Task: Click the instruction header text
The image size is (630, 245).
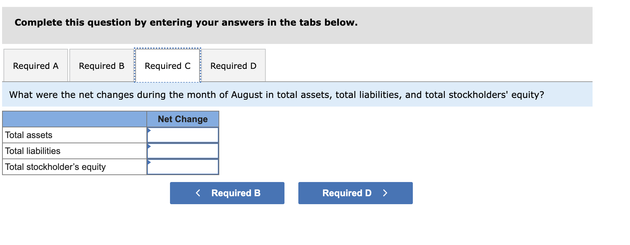Action: click(x=186, y=22)
